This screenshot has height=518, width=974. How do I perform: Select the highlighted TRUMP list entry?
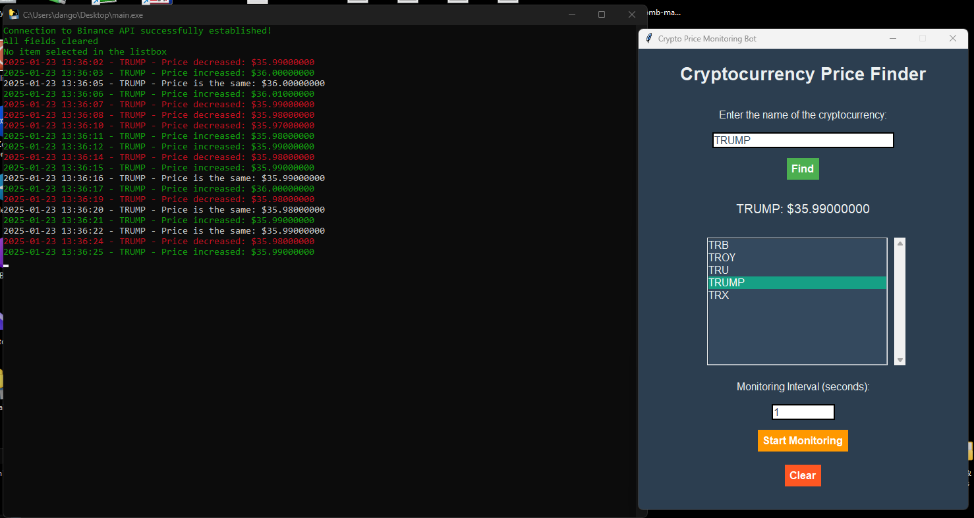point(797,282)
